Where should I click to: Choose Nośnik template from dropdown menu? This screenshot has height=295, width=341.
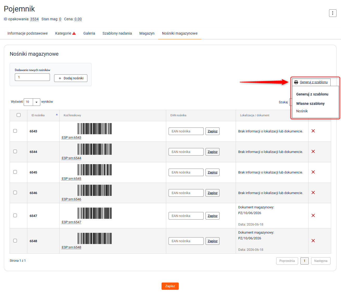(x=302, y=111)
